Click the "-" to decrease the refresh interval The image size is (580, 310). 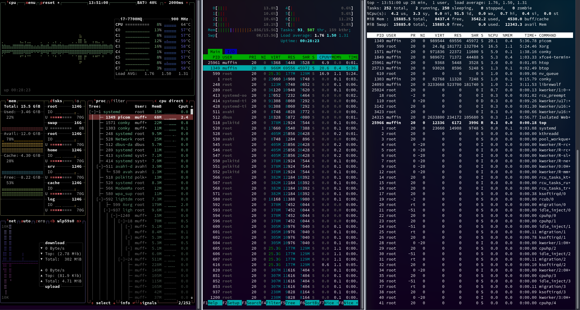tap(165, 3)
